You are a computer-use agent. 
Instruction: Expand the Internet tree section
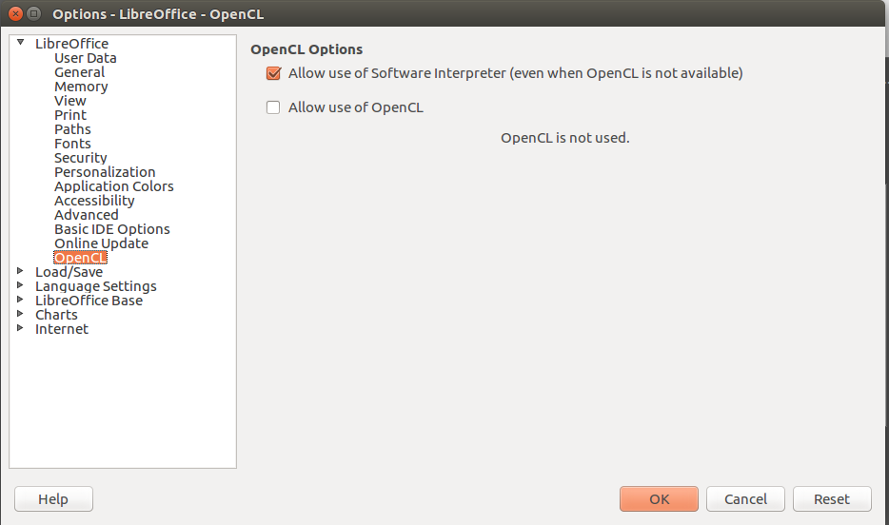tap(20, 328)
